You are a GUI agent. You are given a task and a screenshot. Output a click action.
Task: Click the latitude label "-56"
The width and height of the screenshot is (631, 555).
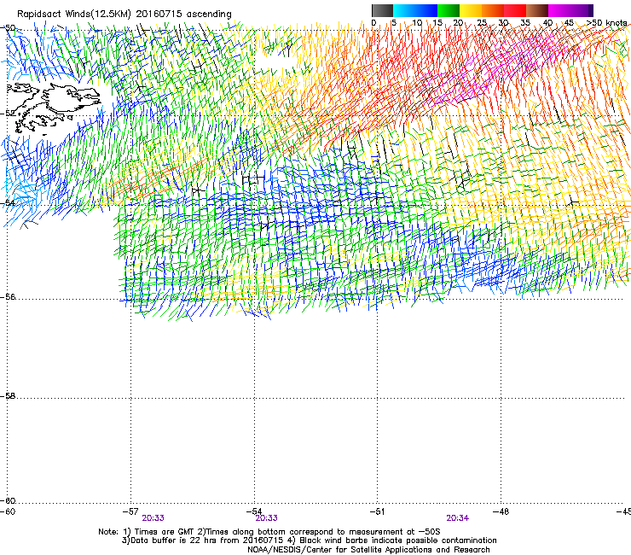click(8, 297)
